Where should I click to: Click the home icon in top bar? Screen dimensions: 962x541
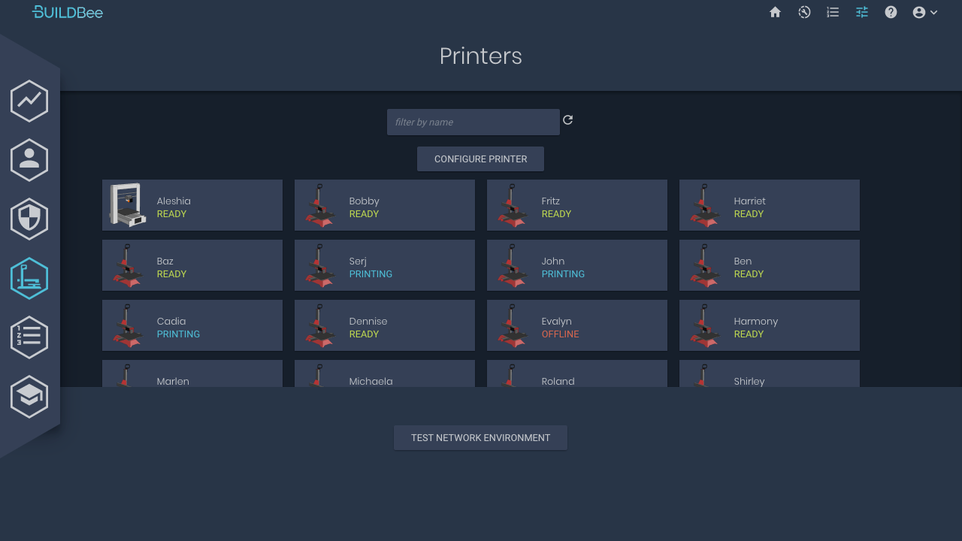[775, 12]
